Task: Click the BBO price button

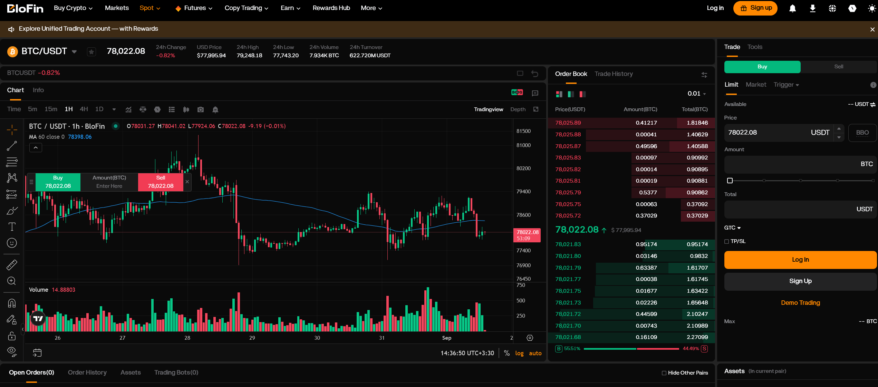Action: click(x=862, y=133)
